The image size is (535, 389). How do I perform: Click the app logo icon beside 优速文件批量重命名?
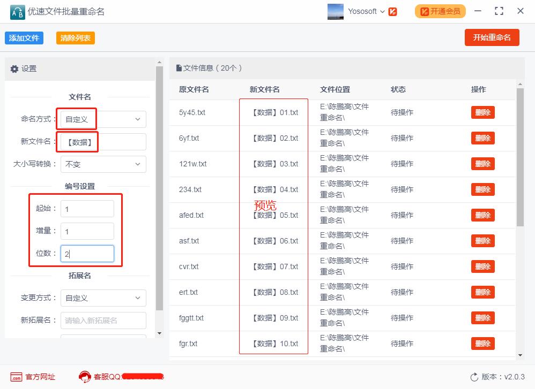pyautogui.click(x=16, y=12)
